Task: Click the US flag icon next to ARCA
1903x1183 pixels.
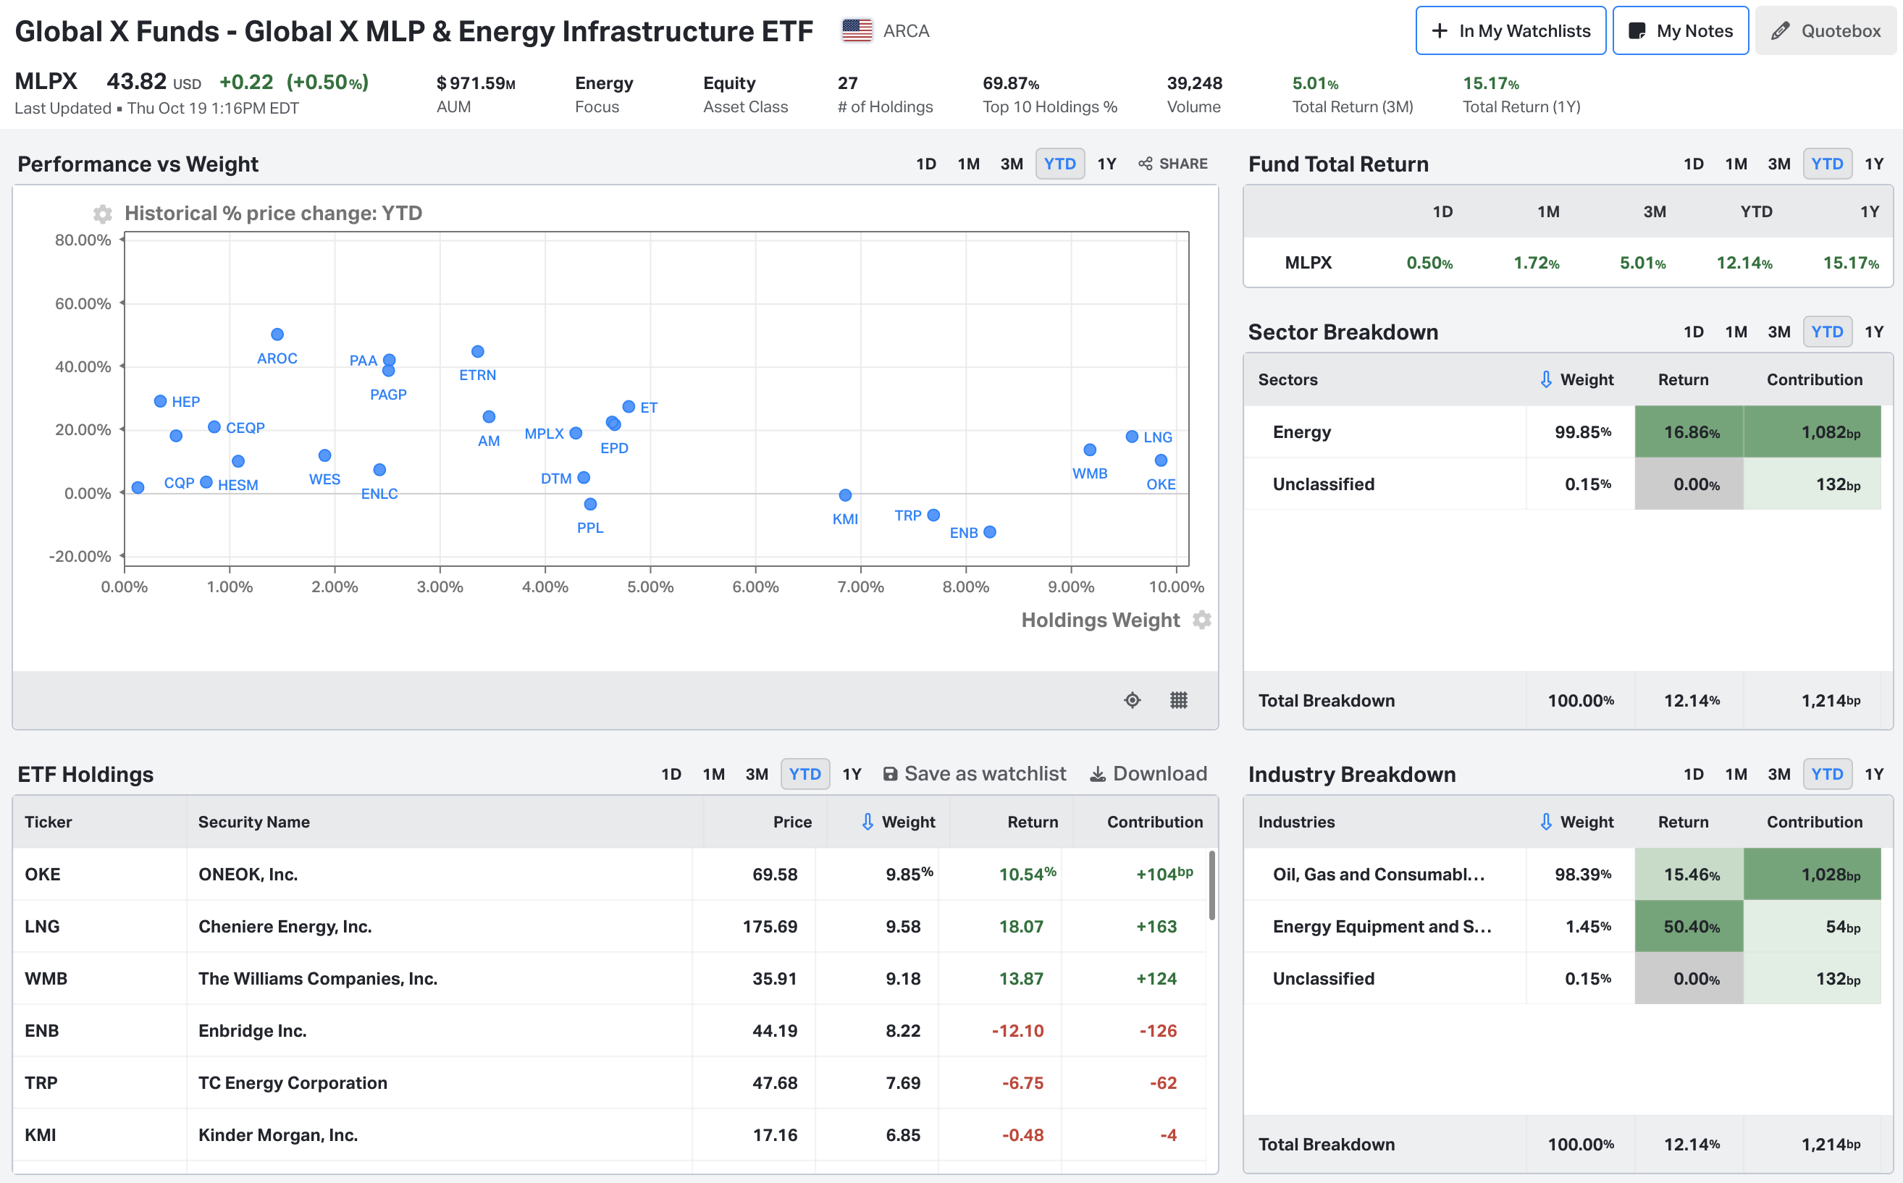Action: pyautogui.click(x=857, y=30)
